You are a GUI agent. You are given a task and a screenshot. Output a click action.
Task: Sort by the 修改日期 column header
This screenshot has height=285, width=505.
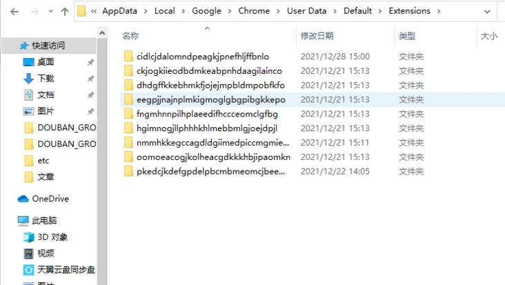(x=317, y=36)
